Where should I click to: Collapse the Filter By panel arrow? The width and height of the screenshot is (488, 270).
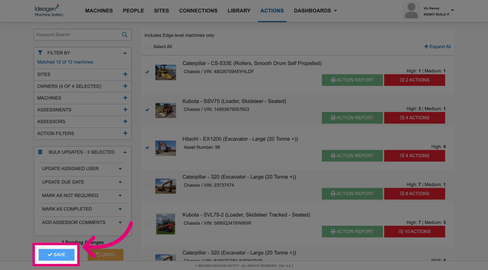[125, 53]
